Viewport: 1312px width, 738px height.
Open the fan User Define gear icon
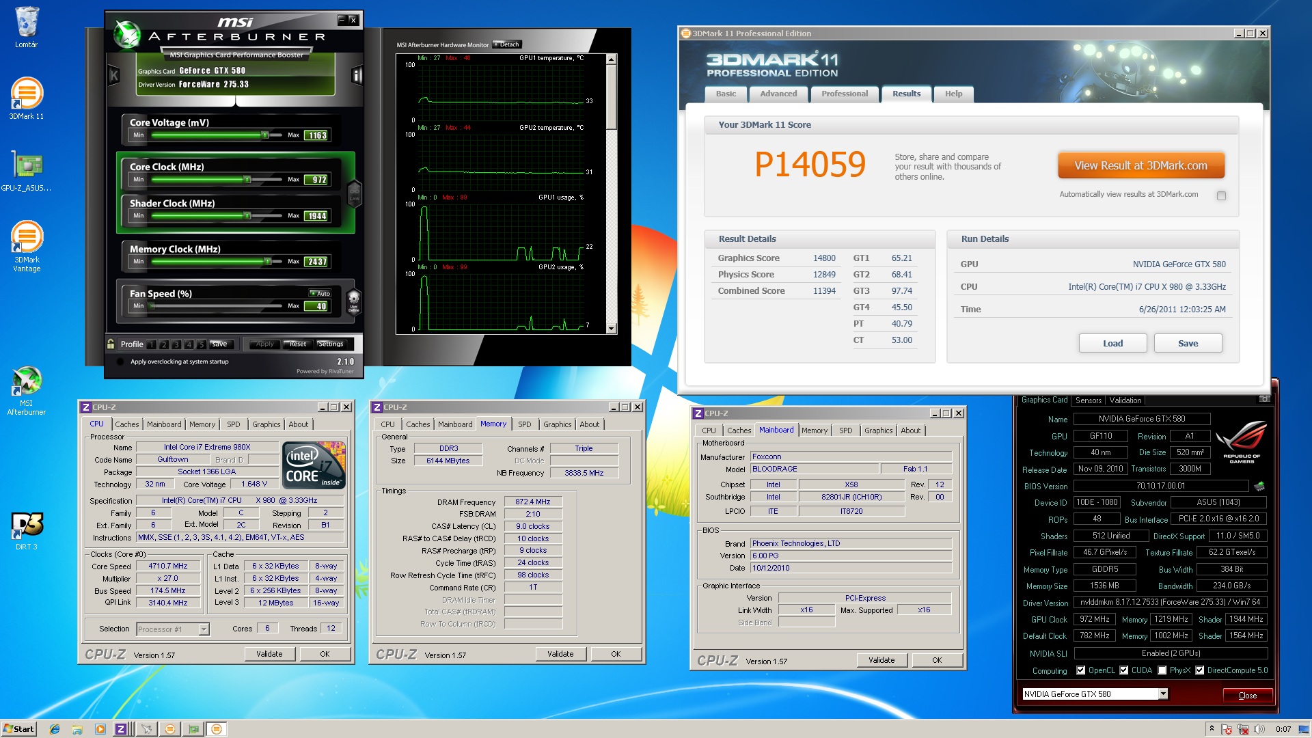pos(353,300)
